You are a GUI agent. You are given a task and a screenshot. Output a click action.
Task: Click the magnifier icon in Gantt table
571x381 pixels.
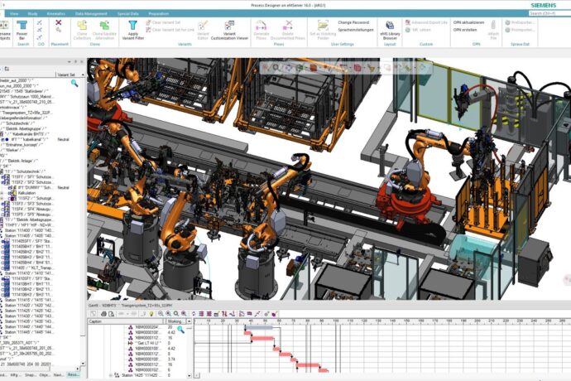pyautogui.click(x=180, y=329)
